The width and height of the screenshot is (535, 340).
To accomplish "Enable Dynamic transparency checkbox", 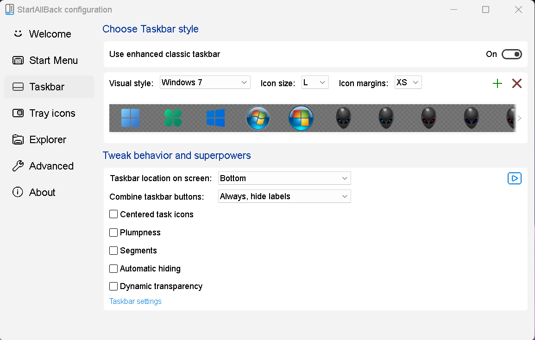I will click(113, 286).
